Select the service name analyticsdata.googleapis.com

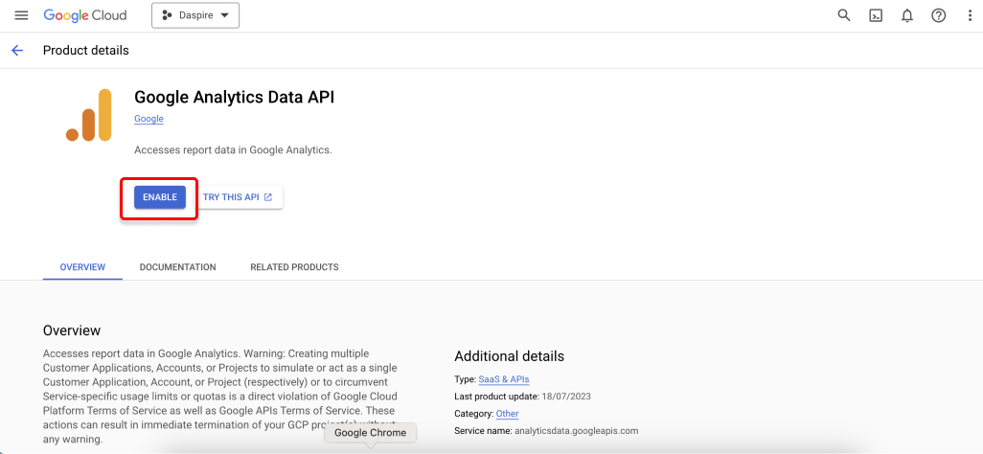(576, 431)
